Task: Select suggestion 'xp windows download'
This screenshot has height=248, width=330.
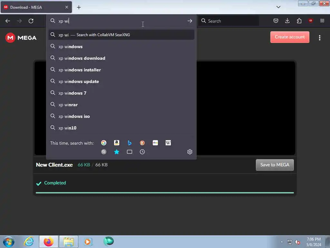Action: 121,58
